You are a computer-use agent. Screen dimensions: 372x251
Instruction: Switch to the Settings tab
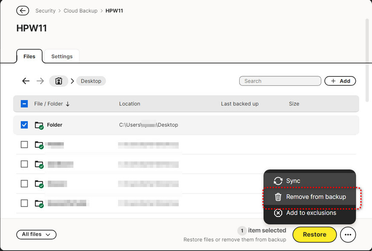coord(62,56)
